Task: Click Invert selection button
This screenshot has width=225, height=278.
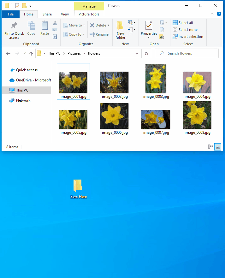Action: click(188, 37)
